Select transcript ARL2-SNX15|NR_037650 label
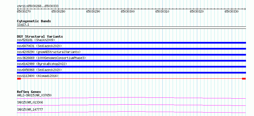The image size is (254, 116). tap(34, 95)
